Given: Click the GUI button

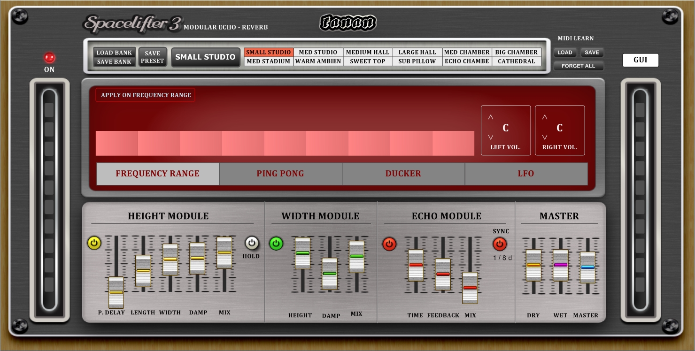Looking at the screenshot, I should tap(641, 60).
